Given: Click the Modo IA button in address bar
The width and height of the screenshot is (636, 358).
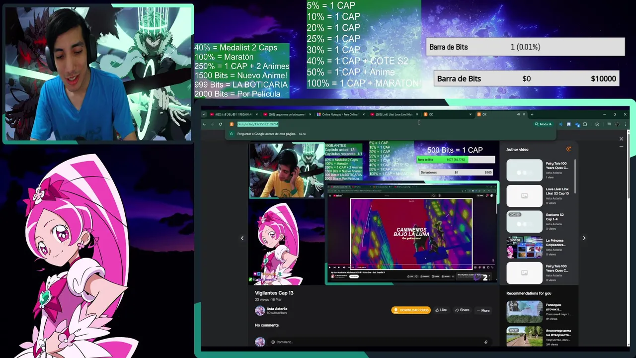Looking at the screenshot, I should coord(543,124).
